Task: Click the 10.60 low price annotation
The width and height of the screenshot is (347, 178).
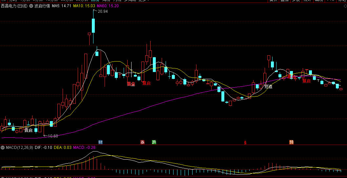Action: click(x=52, y=136)
